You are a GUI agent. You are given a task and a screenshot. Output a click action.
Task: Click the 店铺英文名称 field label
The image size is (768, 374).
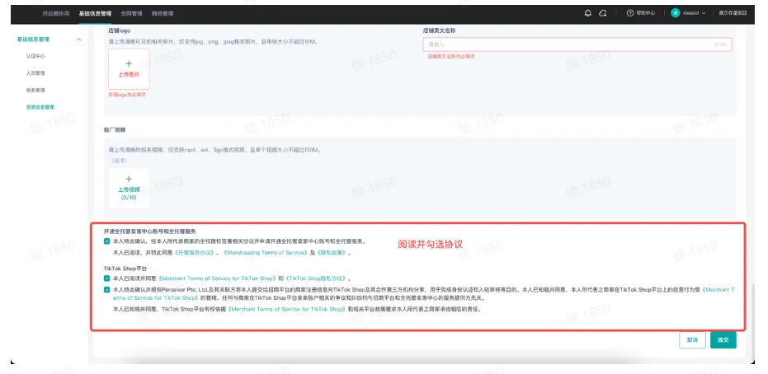[x=440, y=30]
